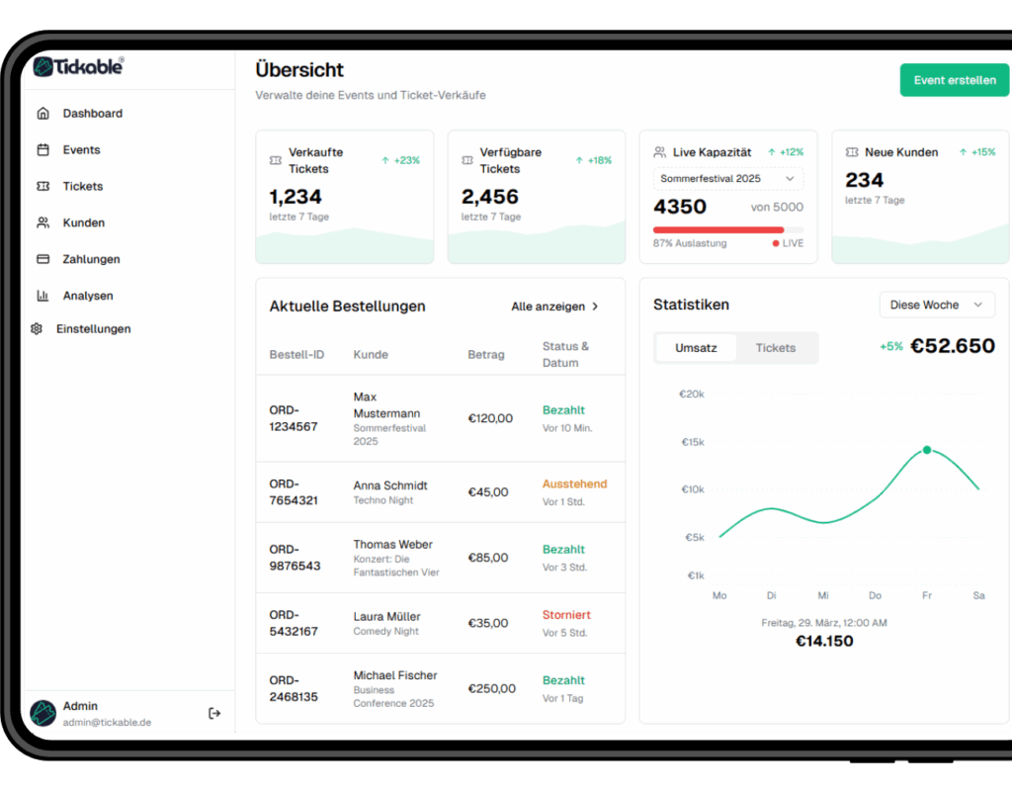The height and width of the screenshot is (793, 1012).
Task: Click the Tickets icon in sidebar
Action: click(x=42, y=186)
